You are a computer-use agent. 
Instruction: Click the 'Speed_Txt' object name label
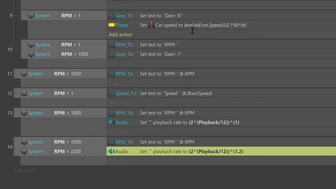pos(126,93)
